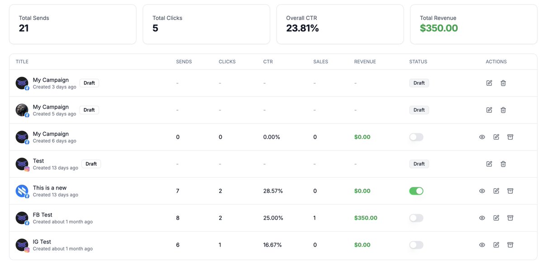Click the CTR column header
The width and height of the screenshot is (543, 265).
click(268, 62)
